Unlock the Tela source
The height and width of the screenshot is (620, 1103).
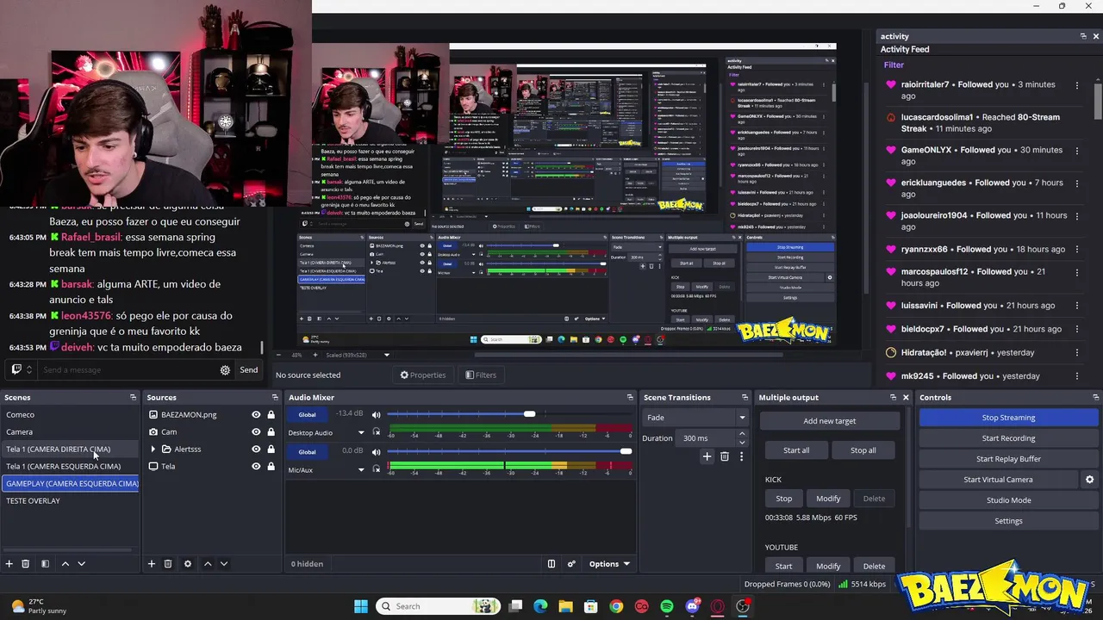[x=271, y=466]
